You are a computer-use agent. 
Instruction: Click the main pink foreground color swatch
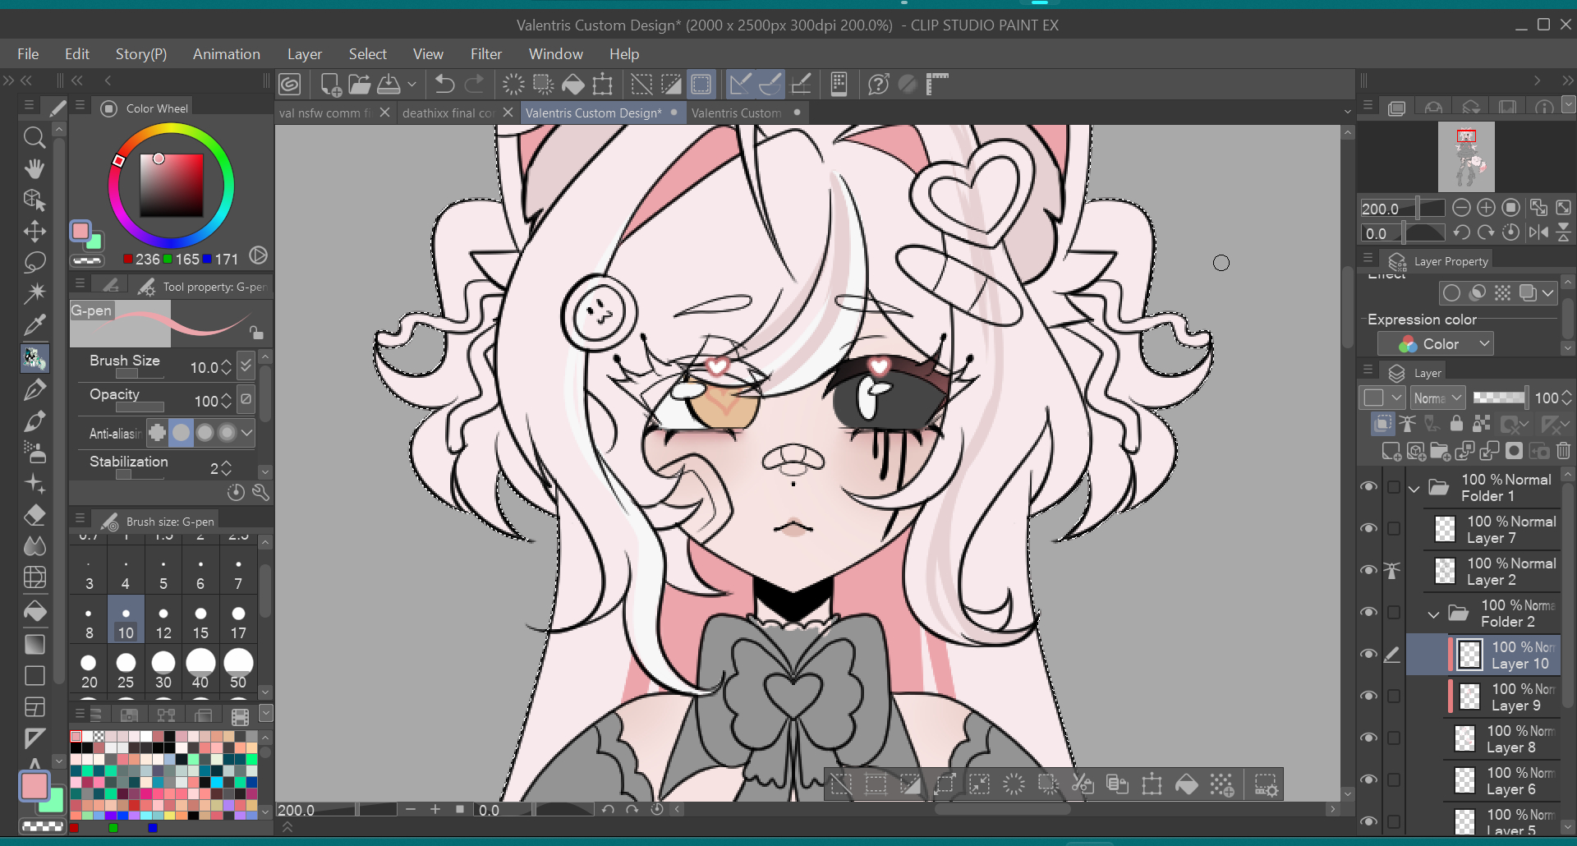34,786
